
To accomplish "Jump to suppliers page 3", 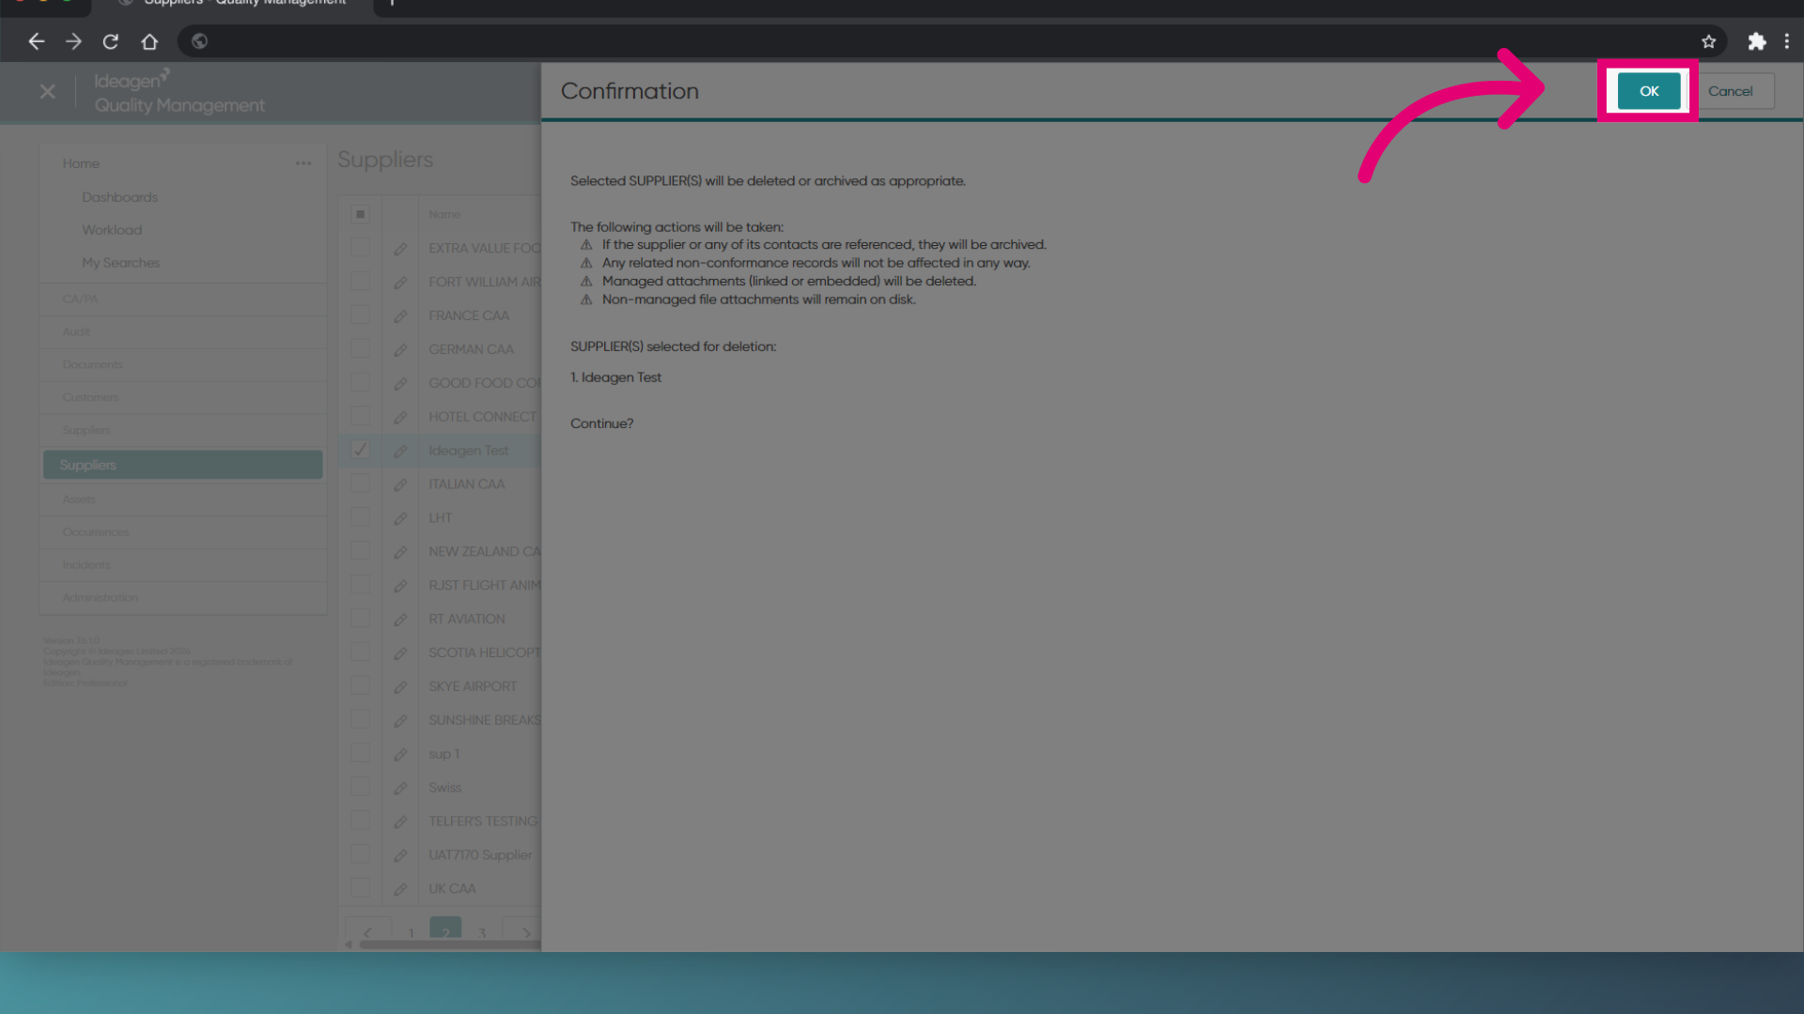I will click(482, 932).
